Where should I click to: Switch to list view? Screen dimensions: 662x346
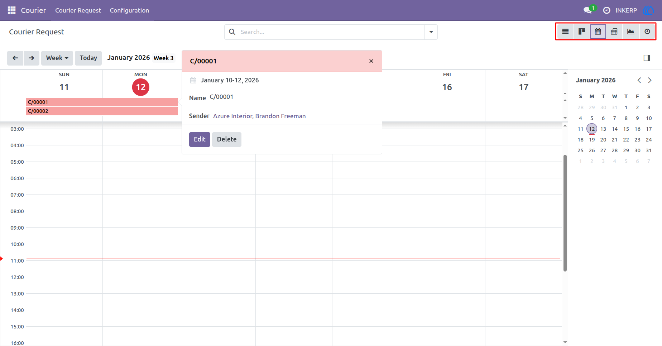coord(565,32)
